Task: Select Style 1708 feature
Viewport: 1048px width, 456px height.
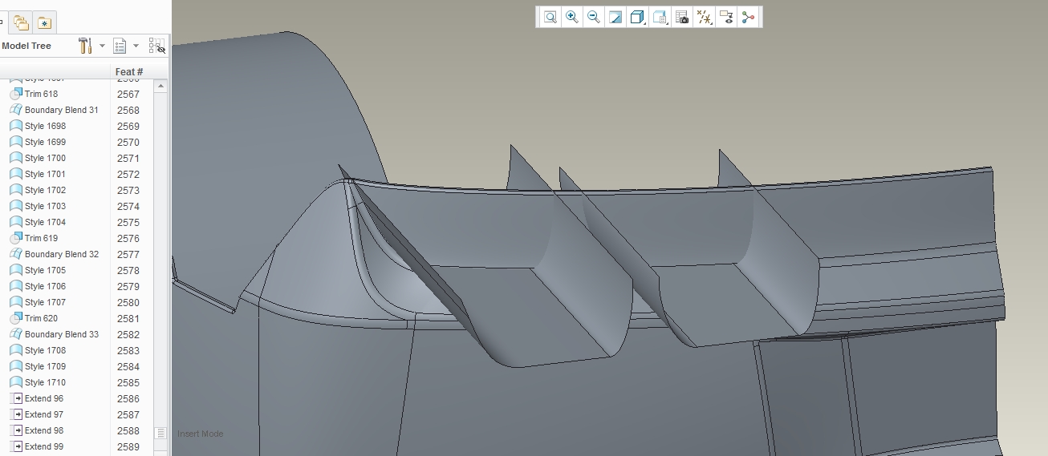Action: pyautogui.click(x=45, y=350)
